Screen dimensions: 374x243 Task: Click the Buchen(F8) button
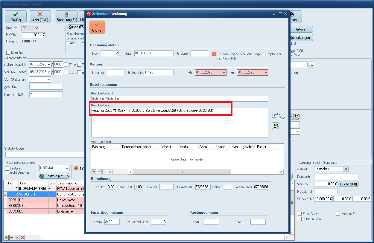click(x=349, y=184)
